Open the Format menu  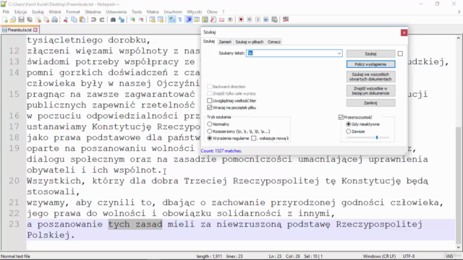73,12
